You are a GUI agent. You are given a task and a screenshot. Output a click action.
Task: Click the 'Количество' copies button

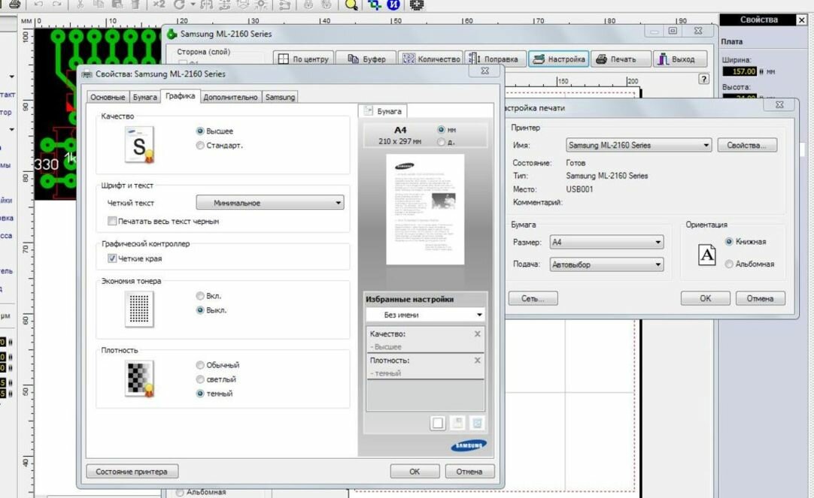pos(431,59)
